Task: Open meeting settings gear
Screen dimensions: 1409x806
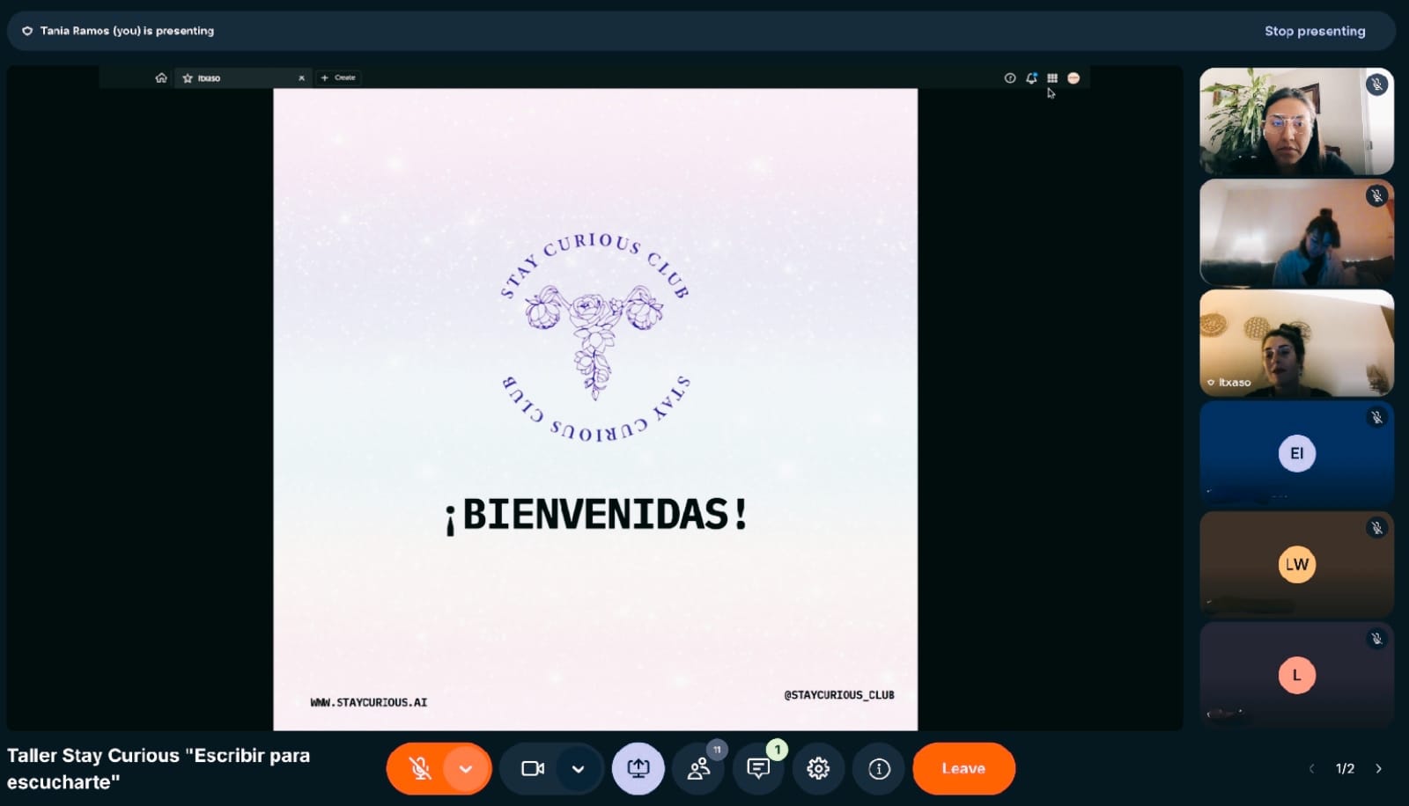Action: coord(818,768)
